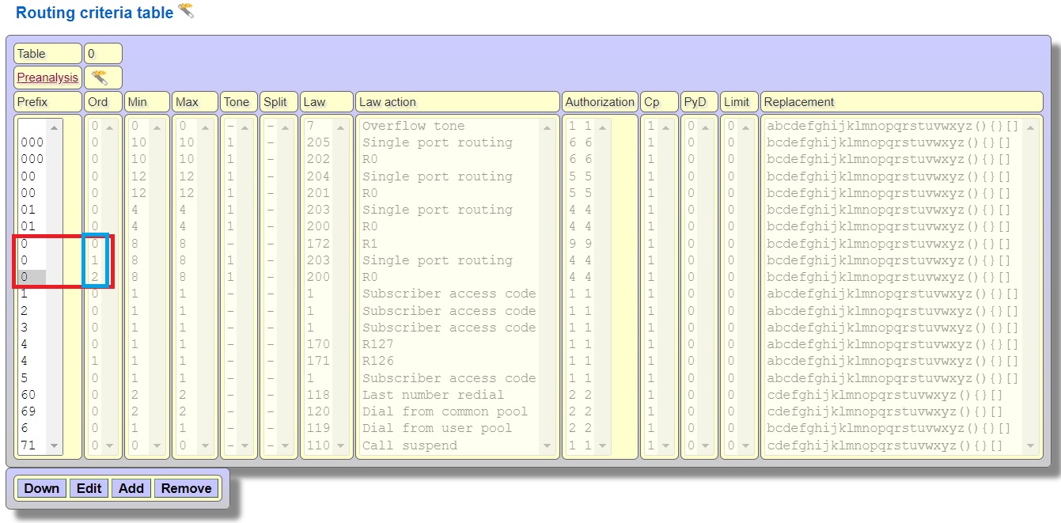Viewport: 1061px width, 523px height.
Task: Click the tools icon beside the page title
Action: click(186, 11)
